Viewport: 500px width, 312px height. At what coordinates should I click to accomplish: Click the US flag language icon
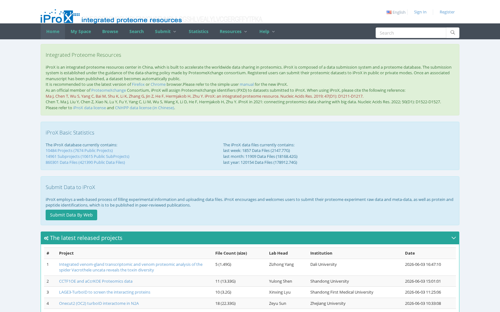(389, 12)
